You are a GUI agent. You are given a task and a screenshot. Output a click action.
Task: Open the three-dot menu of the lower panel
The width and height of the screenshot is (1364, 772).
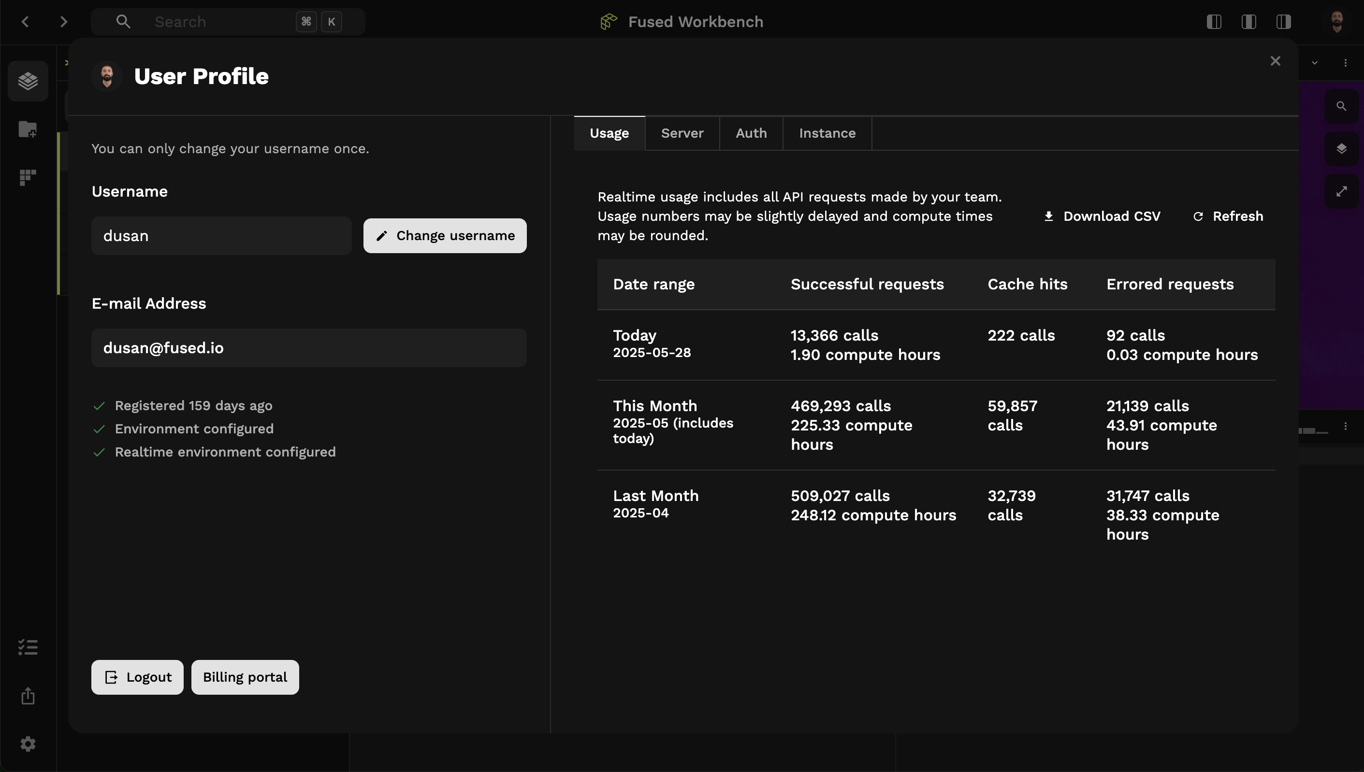pyautogui.click(x=1346, y=426)
